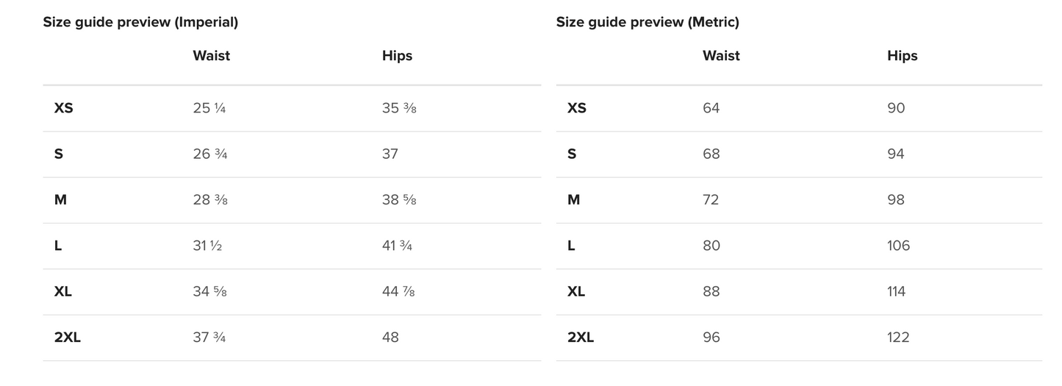
Task: Select the Metric L hips value 106
Action: click(x=898, y=246)
